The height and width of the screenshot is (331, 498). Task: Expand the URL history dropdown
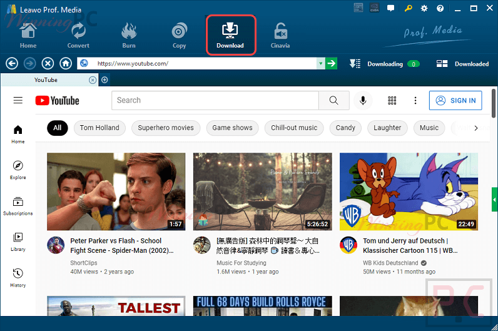point(321,64)
